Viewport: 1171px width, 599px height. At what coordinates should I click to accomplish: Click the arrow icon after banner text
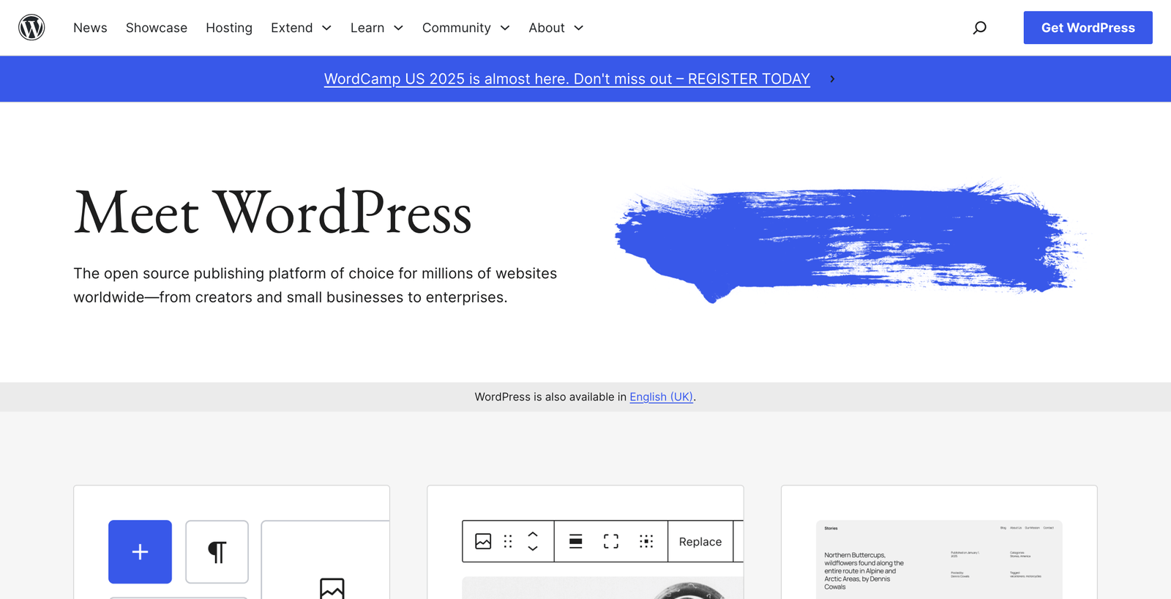click(832, 79)
